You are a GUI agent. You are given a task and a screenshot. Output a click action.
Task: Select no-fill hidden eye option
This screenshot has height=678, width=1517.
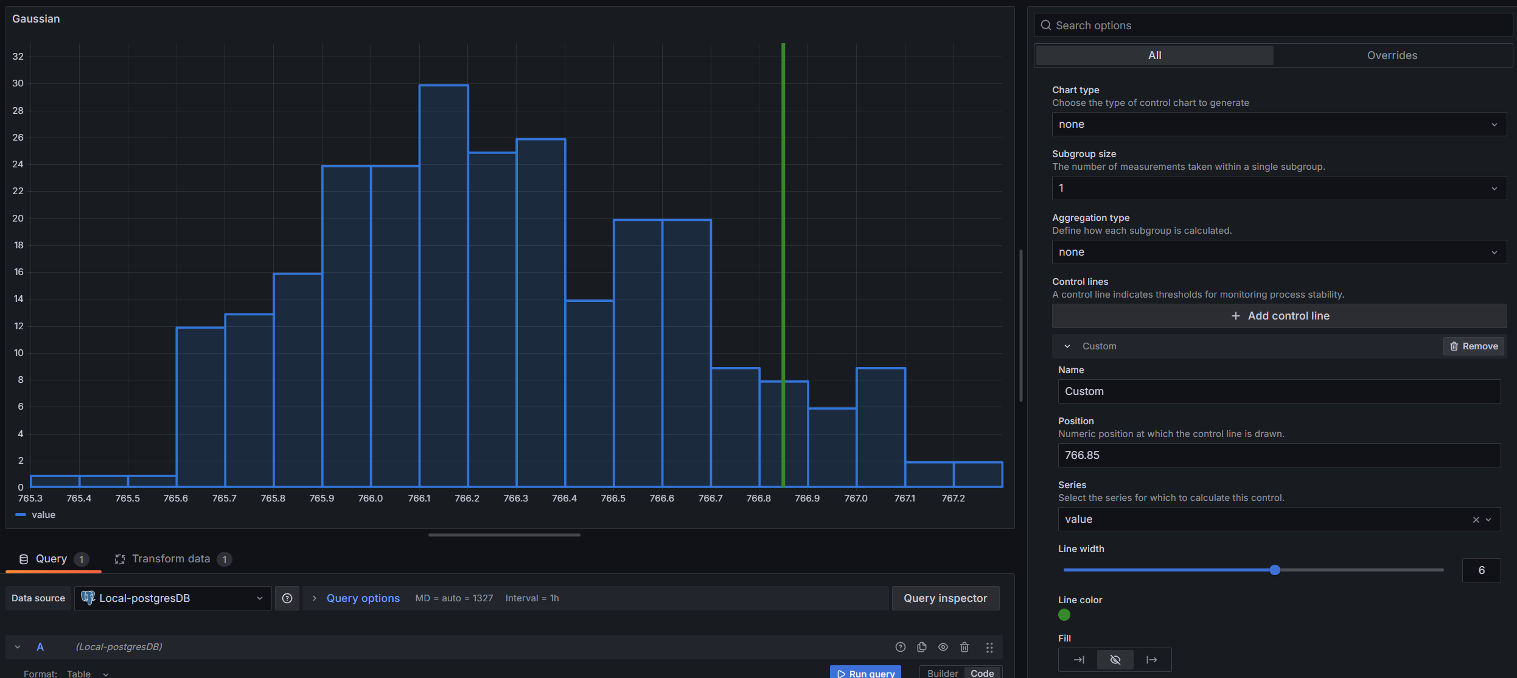(1115, 660)
